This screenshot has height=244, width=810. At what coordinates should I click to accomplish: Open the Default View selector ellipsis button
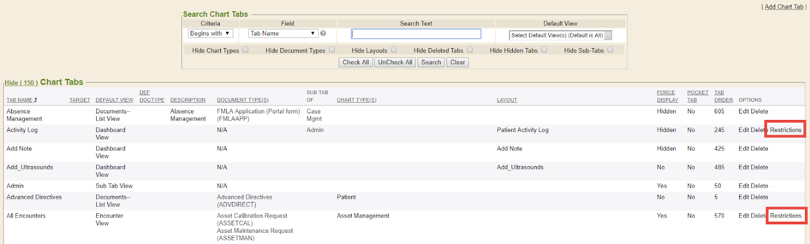click(608, 35)
